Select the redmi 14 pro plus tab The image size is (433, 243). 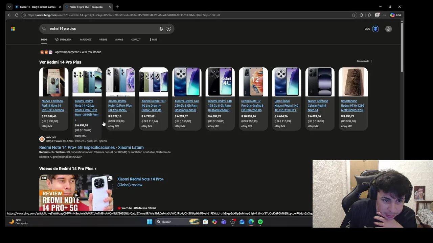coord(86,7)
